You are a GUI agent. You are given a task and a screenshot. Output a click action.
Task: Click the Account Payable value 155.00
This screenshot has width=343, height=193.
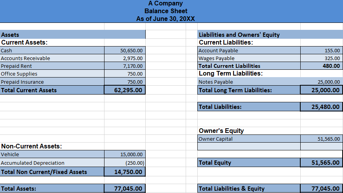pyautogui.click(x=321, y=50)
